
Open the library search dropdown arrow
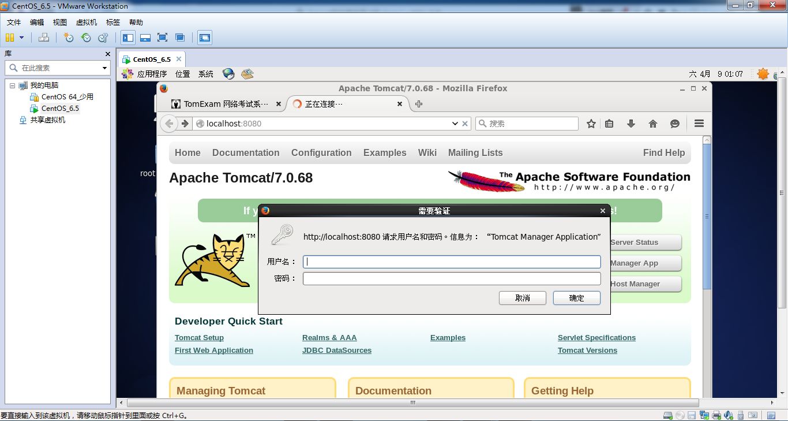coord(104,68)
